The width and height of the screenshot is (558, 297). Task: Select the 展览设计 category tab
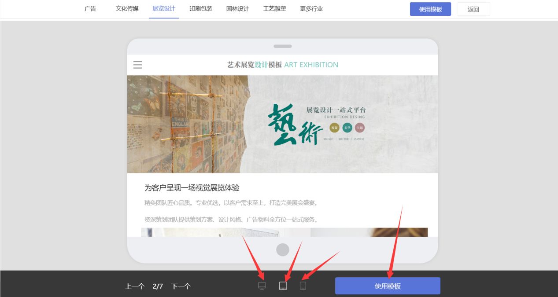(x=164, y=8)
